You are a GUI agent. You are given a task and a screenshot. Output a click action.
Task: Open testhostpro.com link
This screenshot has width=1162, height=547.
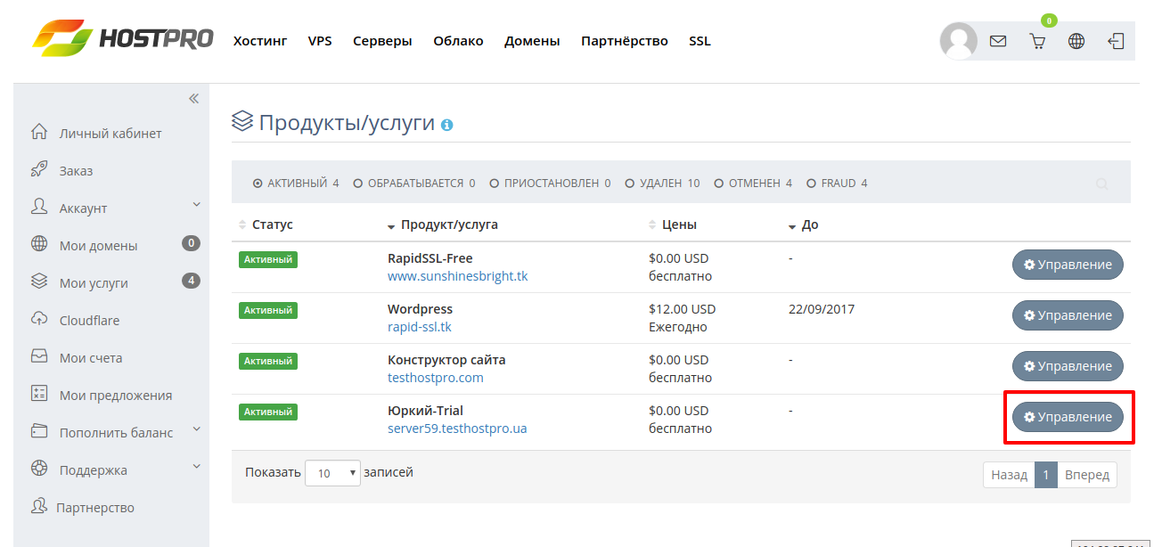click(436, 378)
